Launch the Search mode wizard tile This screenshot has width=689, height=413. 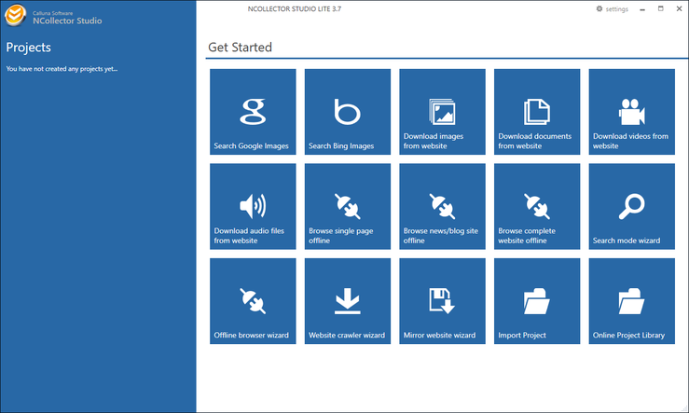pos(631,207)
